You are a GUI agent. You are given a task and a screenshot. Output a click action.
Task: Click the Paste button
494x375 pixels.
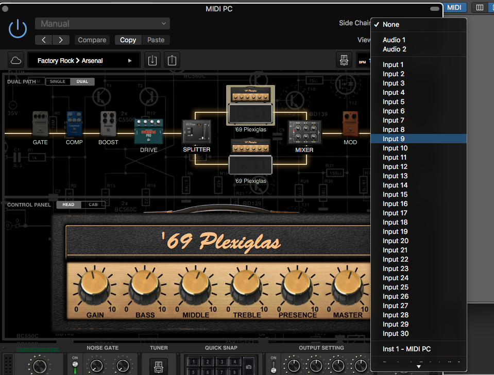[x=156, y=40]
